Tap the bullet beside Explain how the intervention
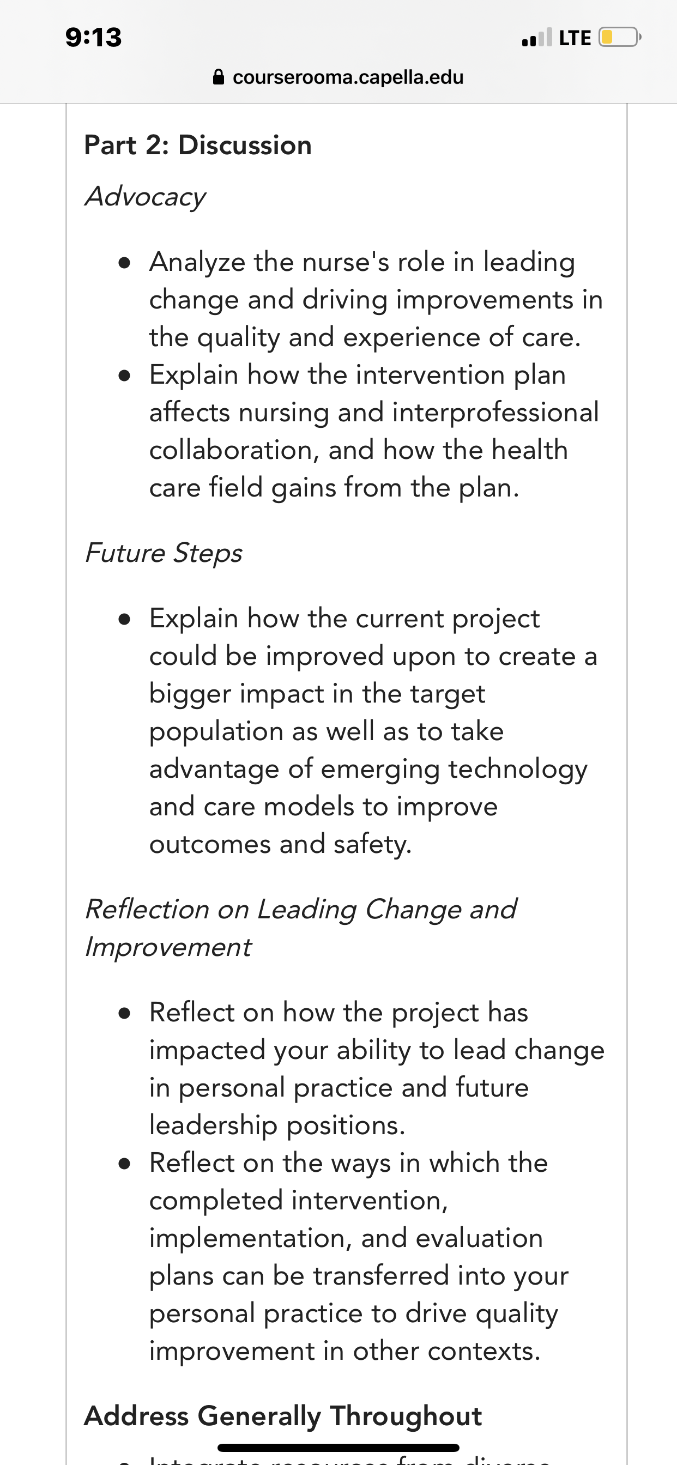 tap(125, 376)
